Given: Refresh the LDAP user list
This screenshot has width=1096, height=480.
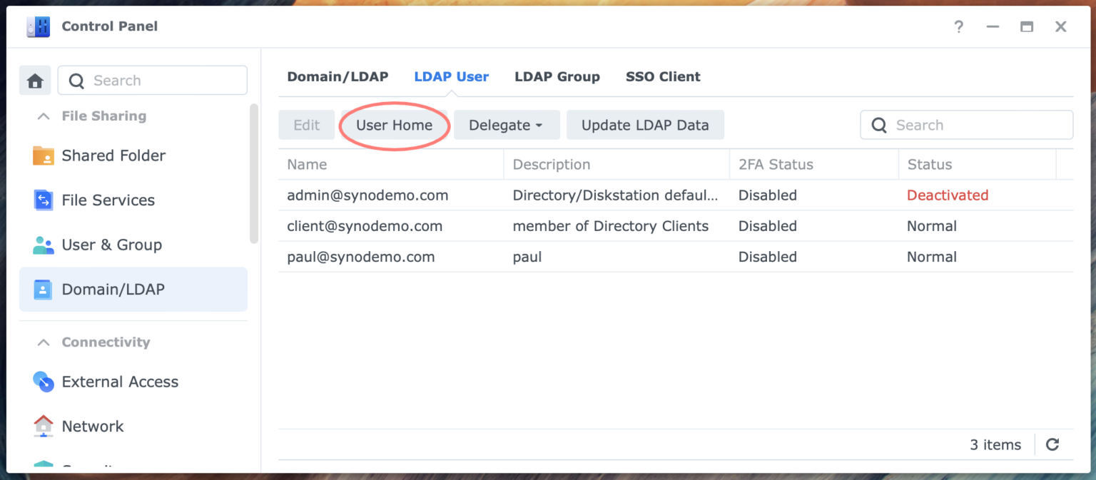Looking at the screenshot, I should [1052, 444].
